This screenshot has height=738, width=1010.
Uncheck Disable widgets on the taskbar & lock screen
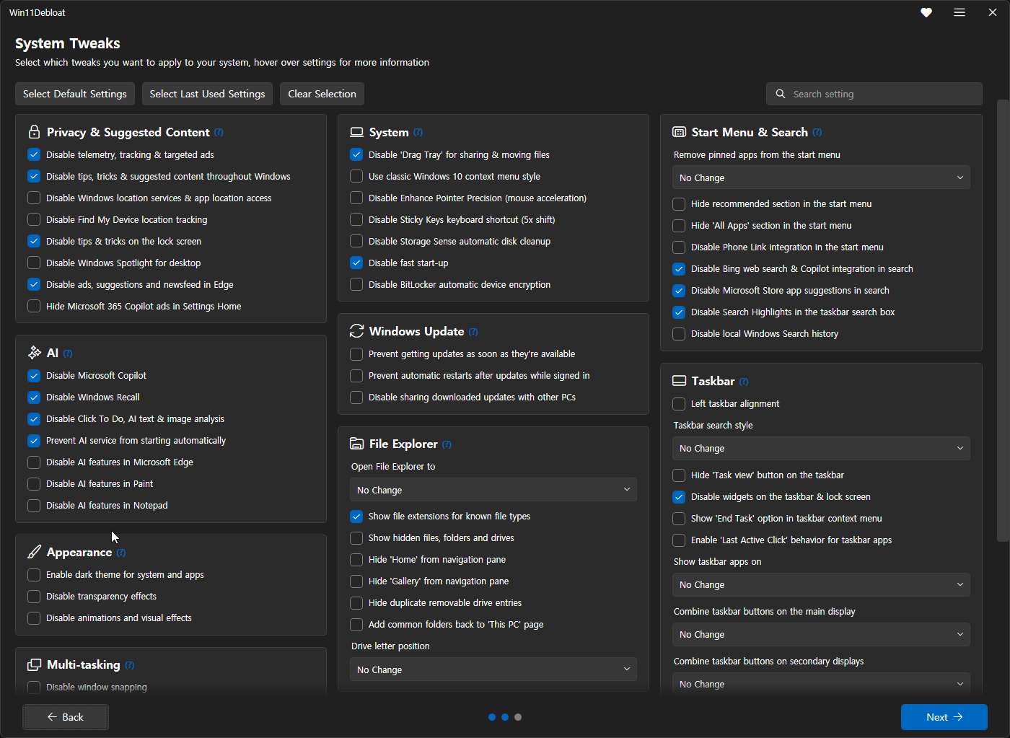pyautogui.click(x=679, y=496)
